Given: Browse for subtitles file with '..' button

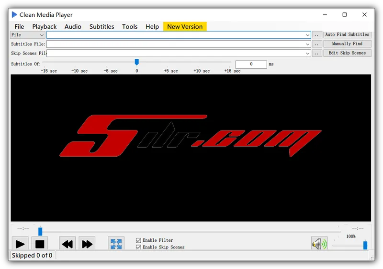Looking at the screenshot, I should pos(317,44).
